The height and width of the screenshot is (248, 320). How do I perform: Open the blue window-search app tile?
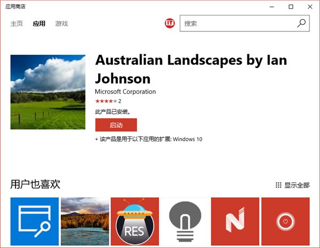pos(35,221)
